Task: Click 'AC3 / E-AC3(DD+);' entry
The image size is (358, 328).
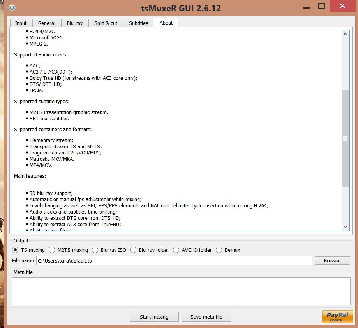Action: point(51,72)
